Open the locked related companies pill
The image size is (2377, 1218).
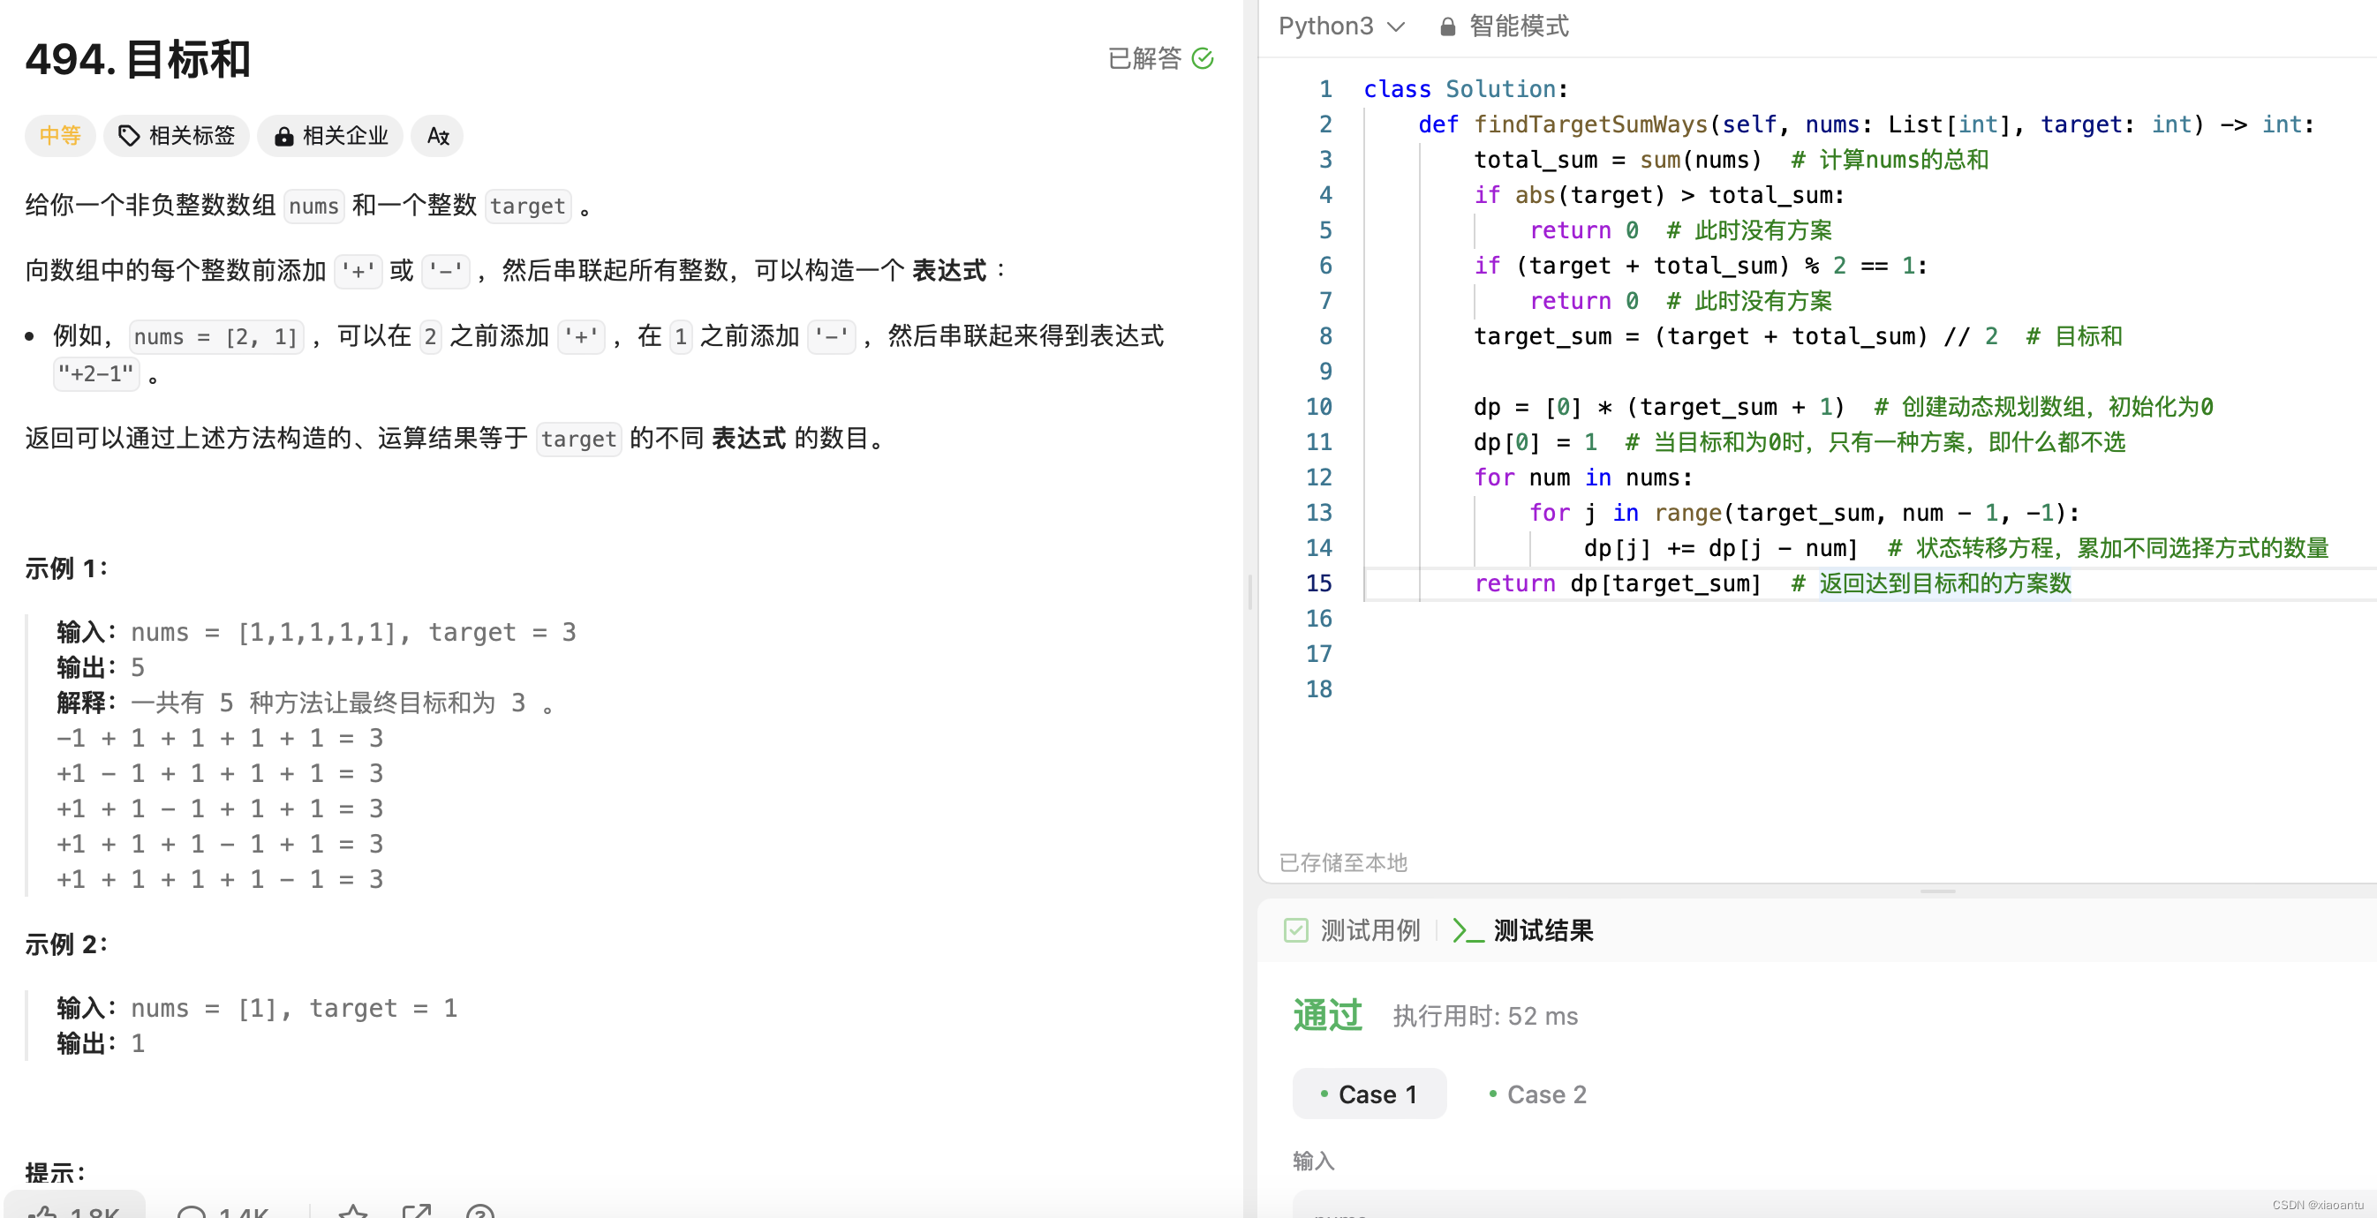[330, 136]
